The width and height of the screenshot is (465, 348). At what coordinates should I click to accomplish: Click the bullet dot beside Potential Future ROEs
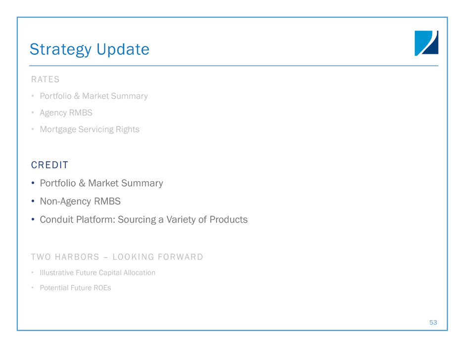32,288
